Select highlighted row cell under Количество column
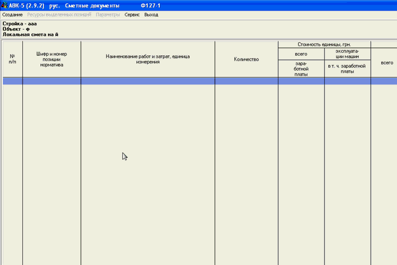The width and height of the screenshot is (397, 265). (x=246, y=81)
